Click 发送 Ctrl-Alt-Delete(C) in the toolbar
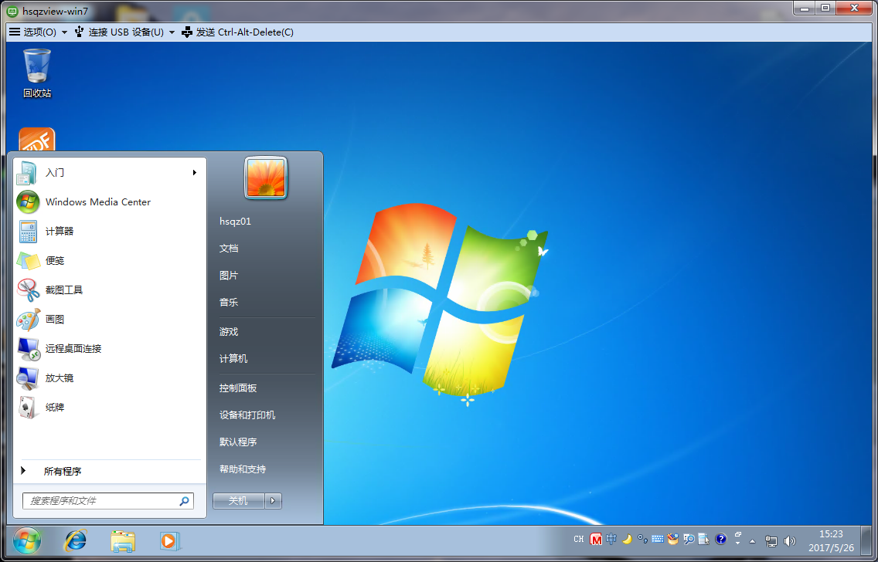Image resolution: width=878 pixels, height=562 pixels. point(238,32)
